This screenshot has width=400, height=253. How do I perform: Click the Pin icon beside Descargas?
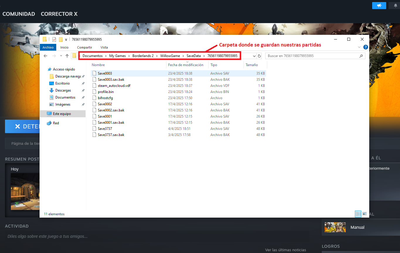[83, 90]
